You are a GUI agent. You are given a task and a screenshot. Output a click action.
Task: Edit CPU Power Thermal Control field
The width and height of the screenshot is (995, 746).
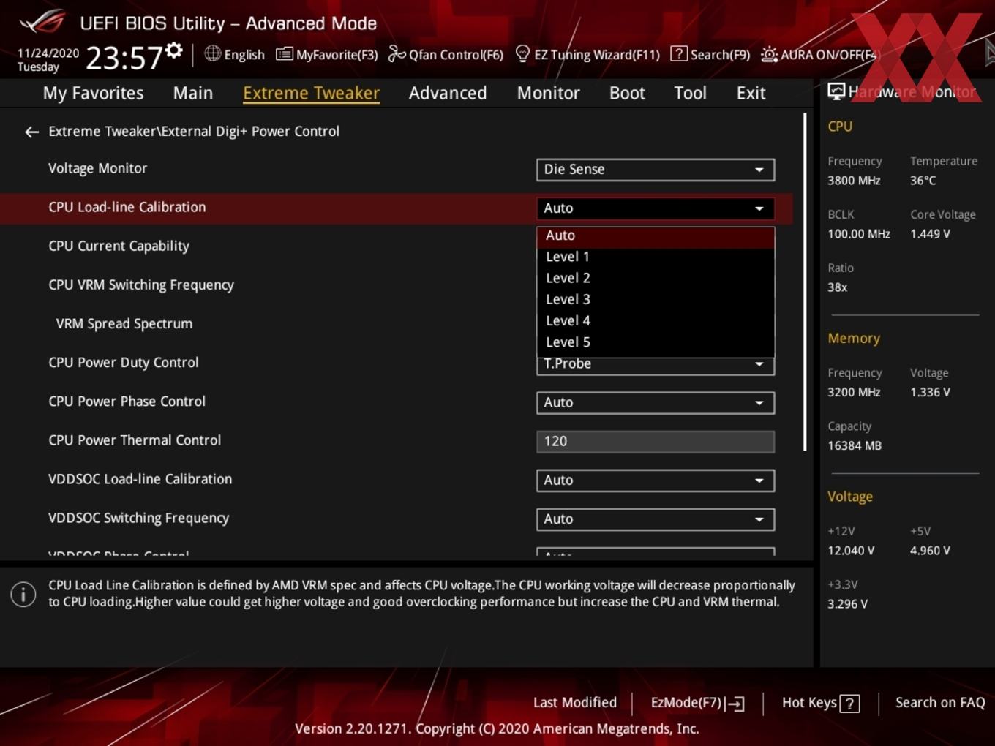pyautogui.click(x=656, y=442)
